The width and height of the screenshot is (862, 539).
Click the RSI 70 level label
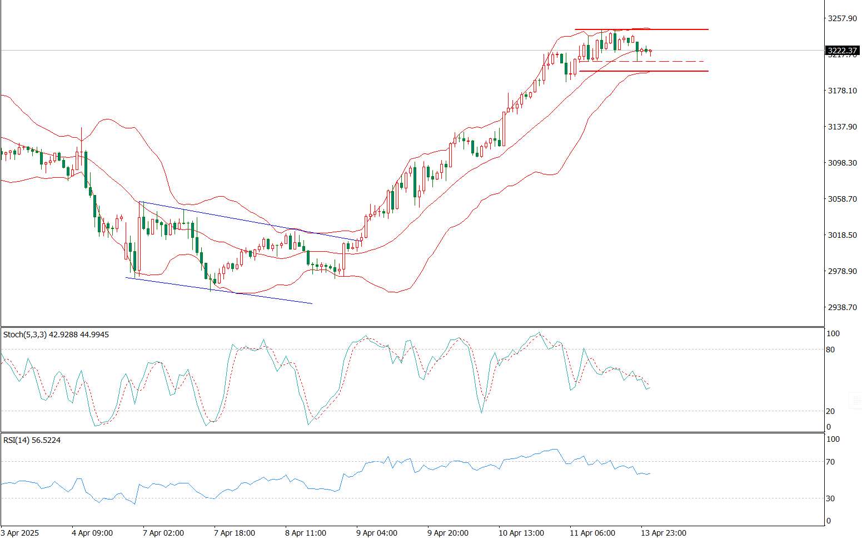tap(830, 462)
